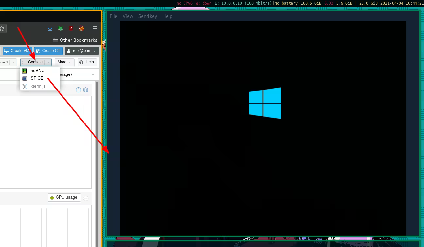Click the Help button in Proxmox

(86, 62)
